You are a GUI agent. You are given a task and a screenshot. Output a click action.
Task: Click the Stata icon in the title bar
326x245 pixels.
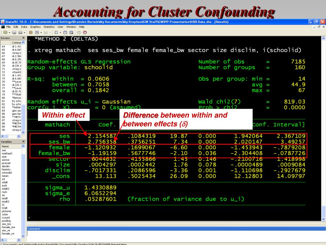point(3,22)
